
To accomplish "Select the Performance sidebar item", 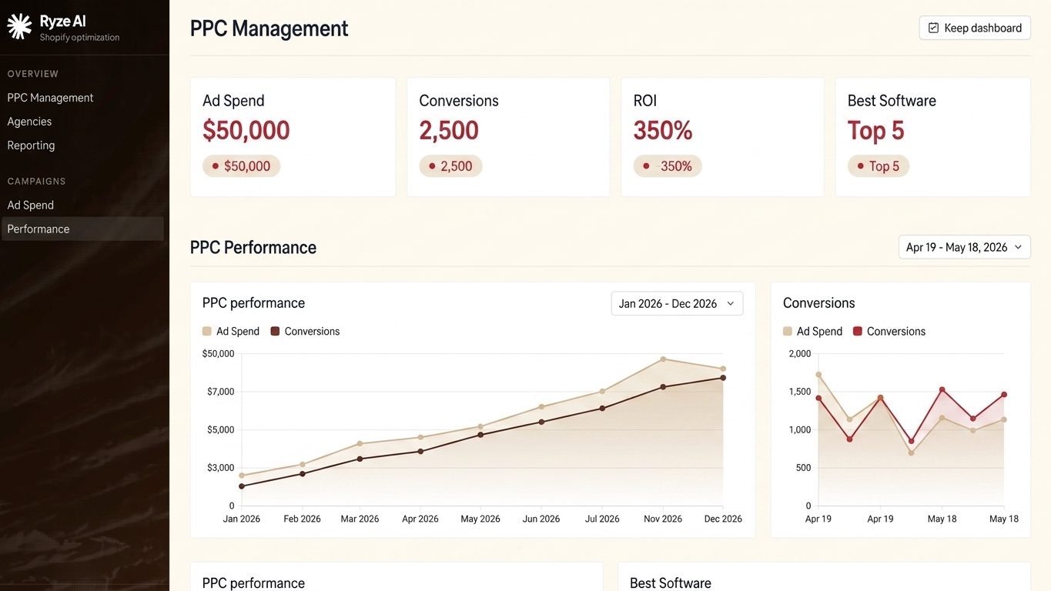I will (82, 229).
